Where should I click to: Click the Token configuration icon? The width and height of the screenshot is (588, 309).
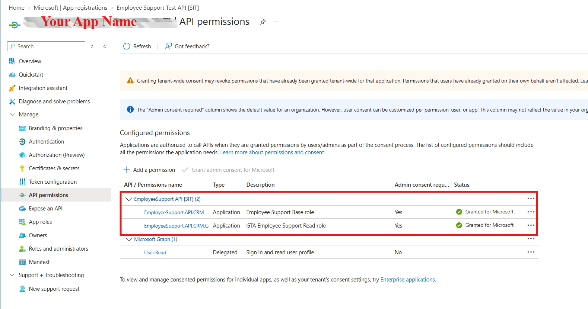(22, 182)
